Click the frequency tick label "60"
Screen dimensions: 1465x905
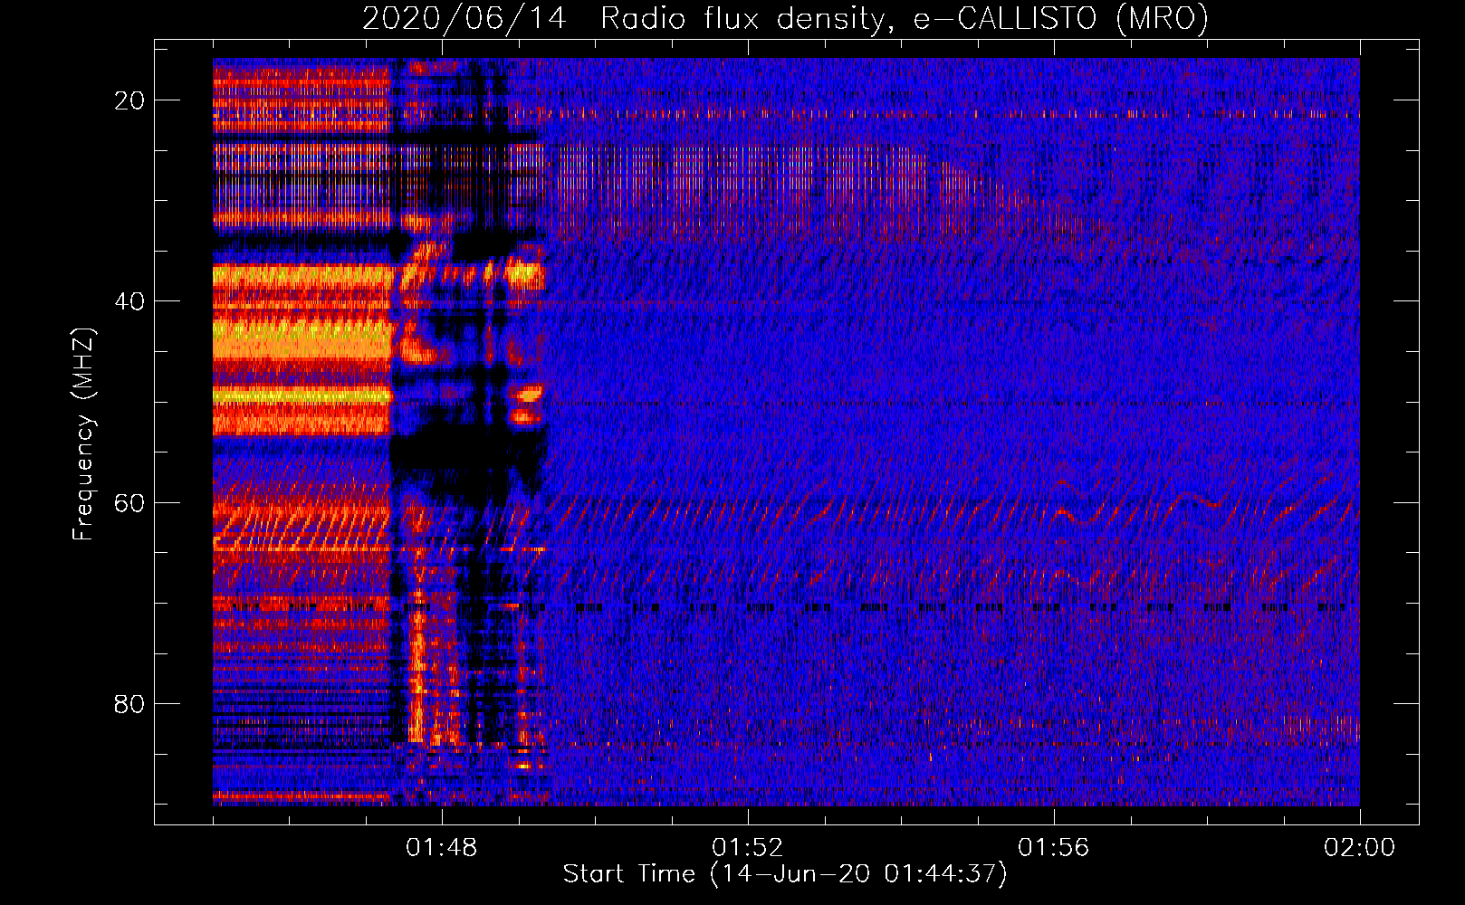[x=129, y=502]
